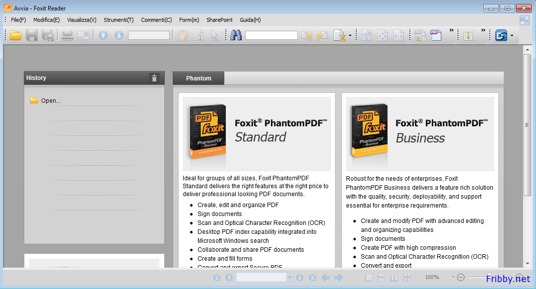Open the Find tool with the binoculars icon
Viewport: 536px width, 289px height.
pos(235,35)
